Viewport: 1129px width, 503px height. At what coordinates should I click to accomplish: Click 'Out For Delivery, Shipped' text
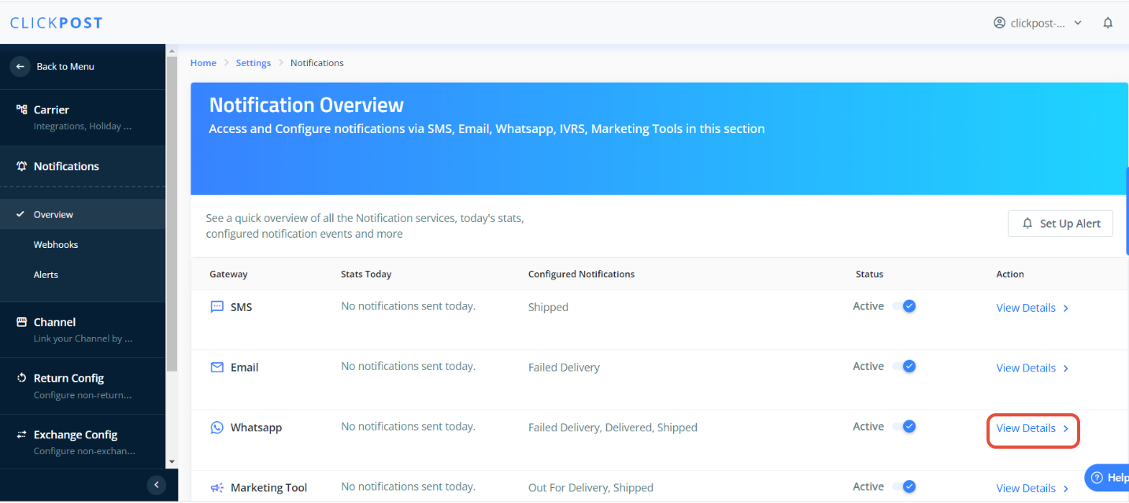coord(590,488)
